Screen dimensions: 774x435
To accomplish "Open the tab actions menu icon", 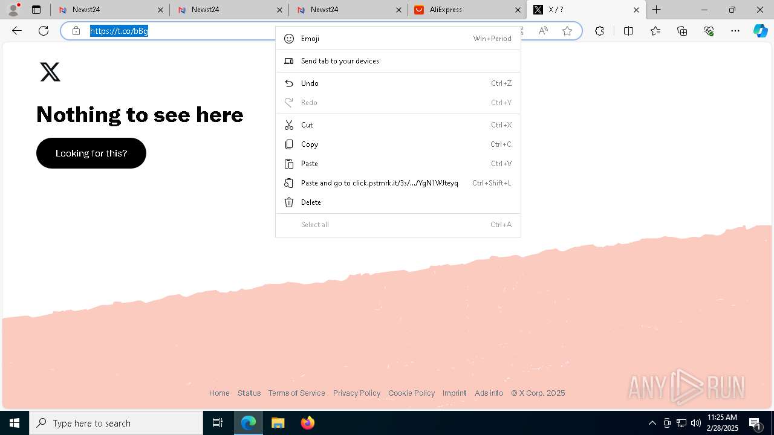I will coord(36,10).
